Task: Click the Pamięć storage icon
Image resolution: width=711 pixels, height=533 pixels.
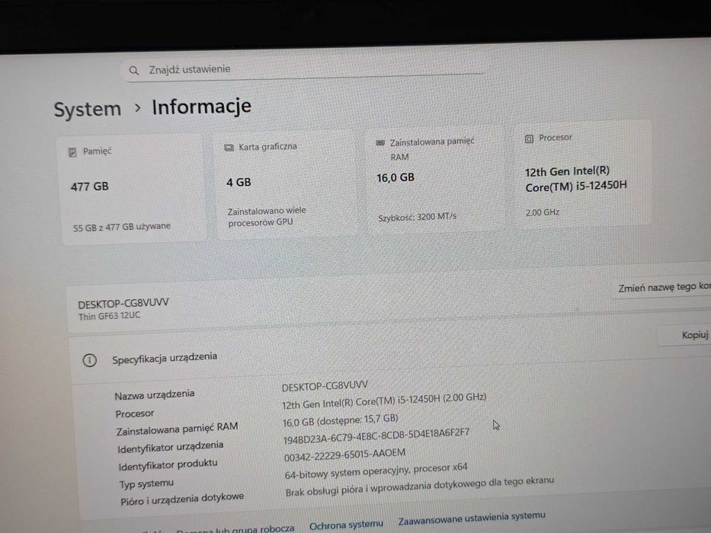Action: (72, 152)
